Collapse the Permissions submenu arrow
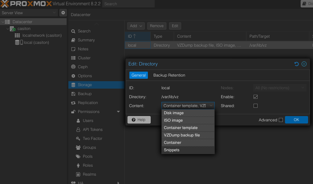 click(x=118, y=111)
